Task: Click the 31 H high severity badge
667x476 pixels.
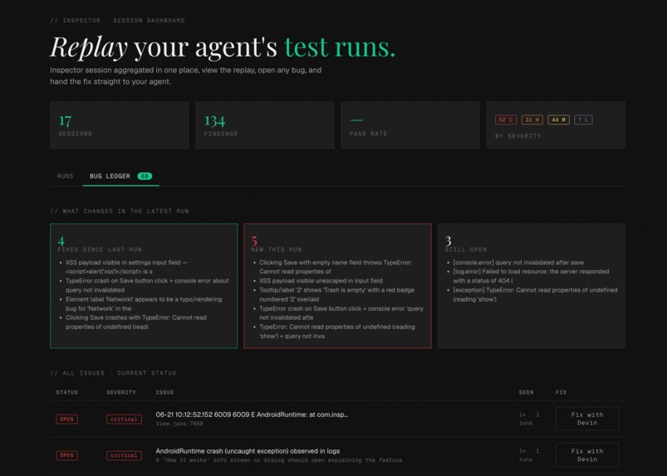Action: [532, 120]
